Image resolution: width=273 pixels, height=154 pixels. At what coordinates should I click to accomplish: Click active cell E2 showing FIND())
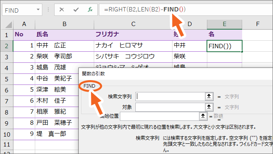tap(224, 46)
